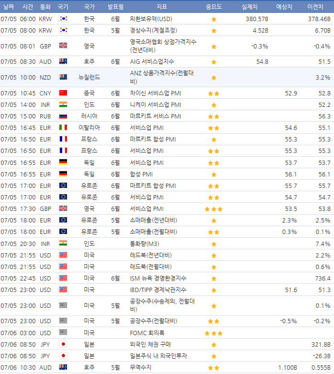
Task: Click three-star importance in FOMC 회의록 row
Action: coord(213,333)
